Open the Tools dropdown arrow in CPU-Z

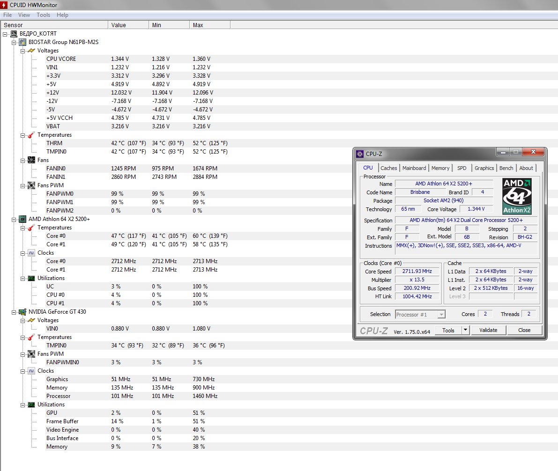[465, 330]
